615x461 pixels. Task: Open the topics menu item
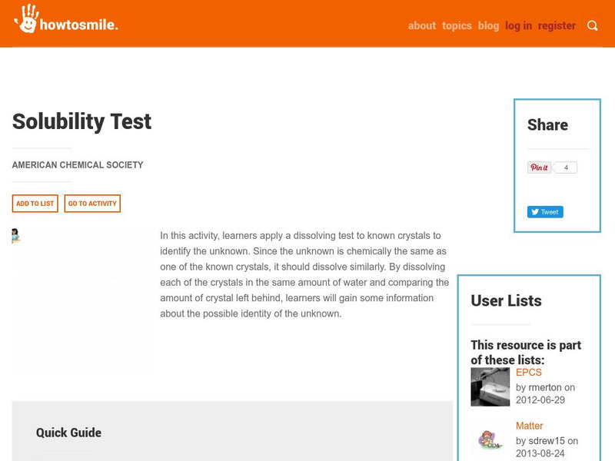click(457, 25)
